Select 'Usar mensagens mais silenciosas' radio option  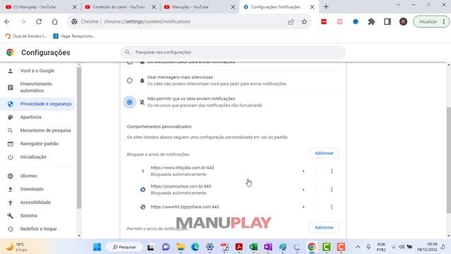(130, 80)
